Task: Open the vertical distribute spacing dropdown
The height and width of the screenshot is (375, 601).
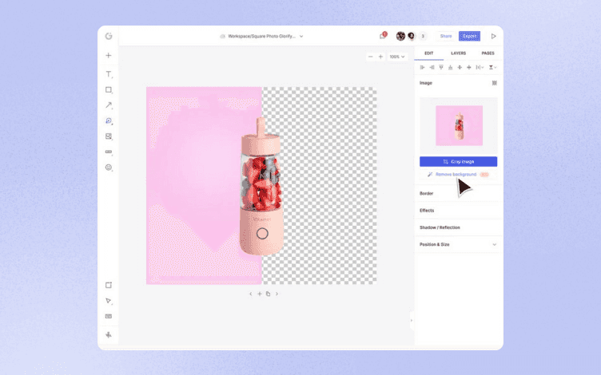Action: click(x=492, y=67)
